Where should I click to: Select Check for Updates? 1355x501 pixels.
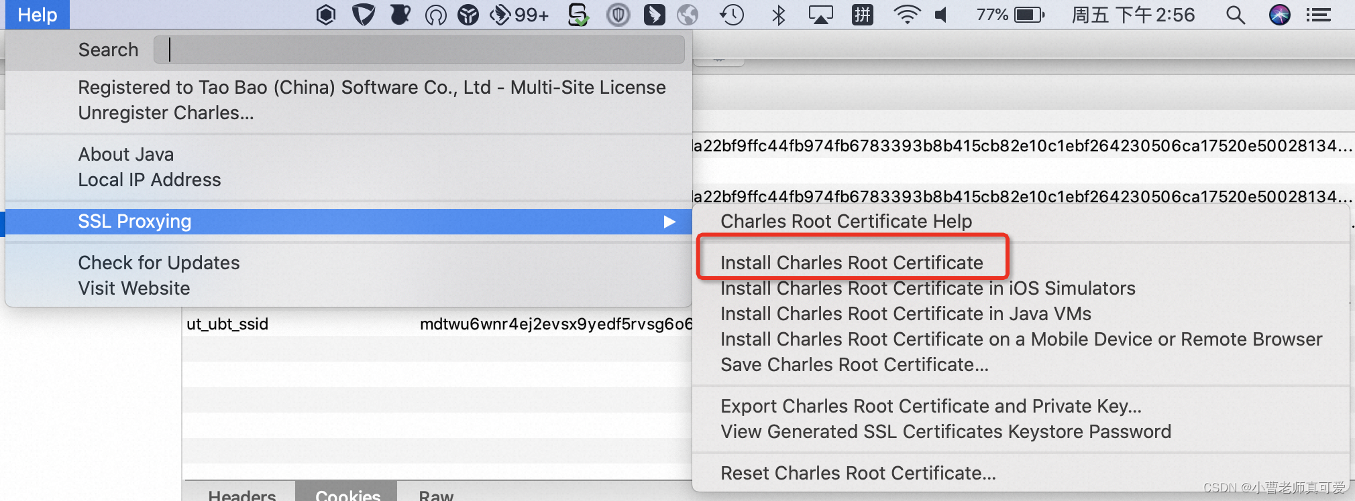pyautogui.click(x=159, y=263)
